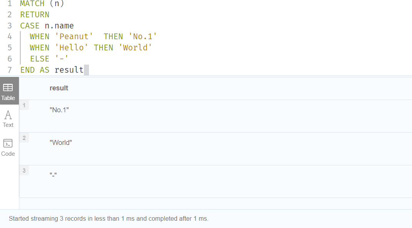Click n.name on the CASE line

(59, 26)
